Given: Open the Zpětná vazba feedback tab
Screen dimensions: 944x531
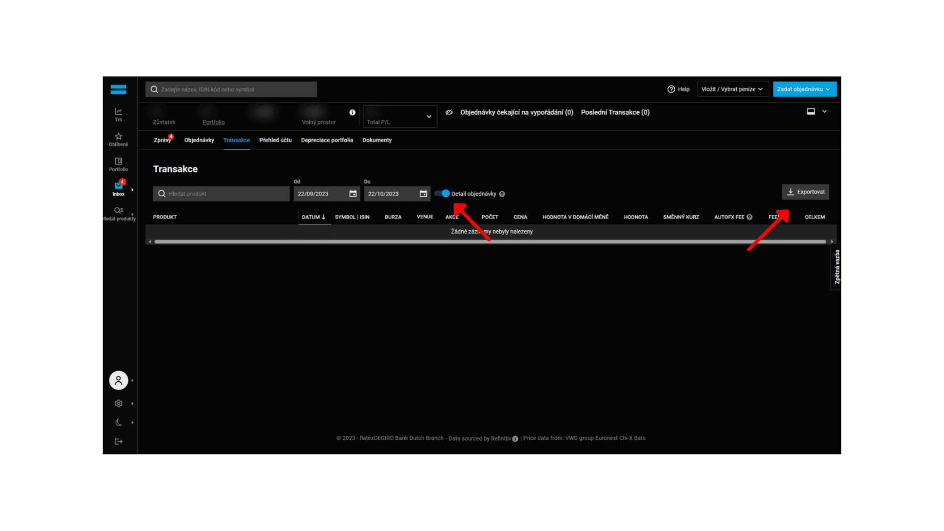Looking at the screenshot, I should tap(836, 267).
